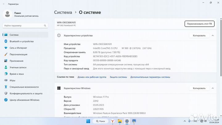
Task: Click the Конфиденциальность shield icon
Action: (x=6, y=93)
